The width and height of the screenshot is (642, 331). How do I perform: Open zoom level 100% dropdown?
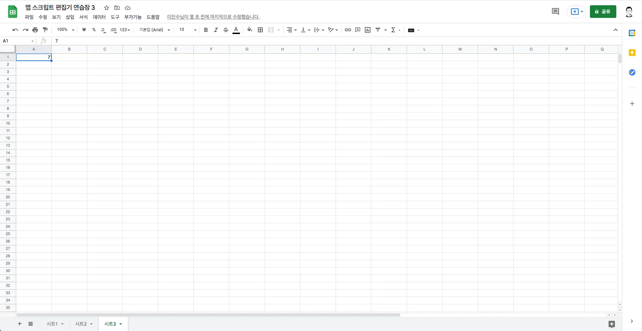66,30
